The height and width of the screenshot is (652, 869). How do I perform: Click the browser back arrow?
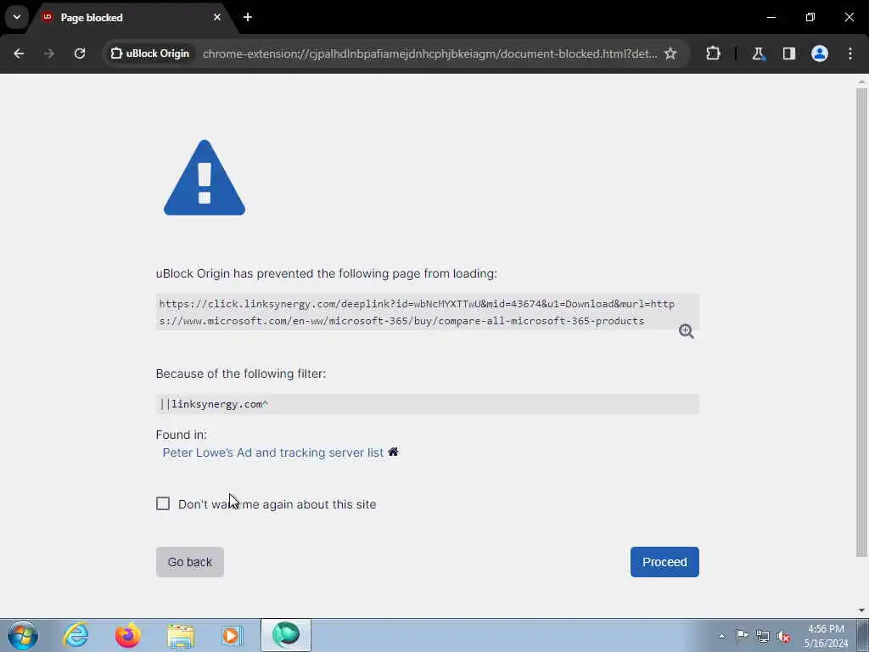pyautogui.click(x=19, y=53)
